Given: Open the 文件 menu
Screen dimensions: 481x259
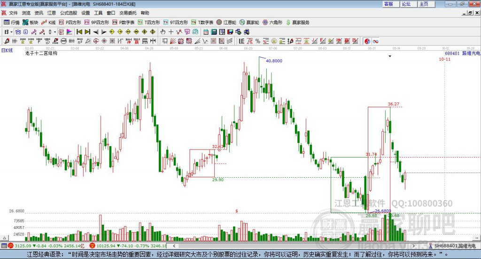Looking at the screenshot, I should (13, 13).
